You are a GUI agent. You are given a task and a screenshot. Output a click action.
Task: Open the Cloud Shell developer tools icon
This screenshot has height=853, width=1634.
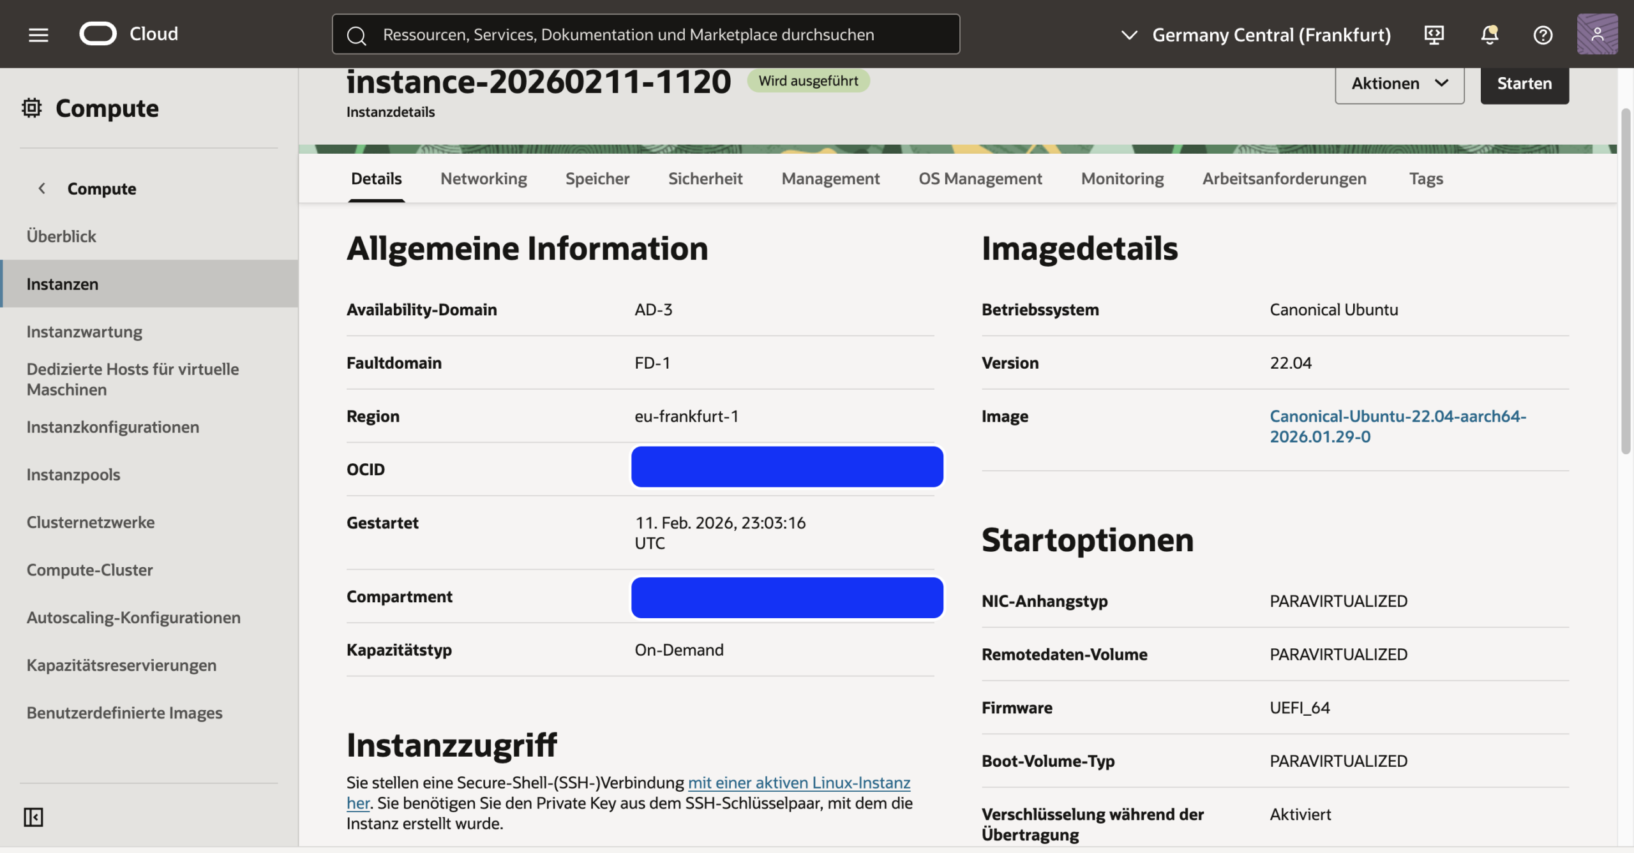(x=1434, y=34)
